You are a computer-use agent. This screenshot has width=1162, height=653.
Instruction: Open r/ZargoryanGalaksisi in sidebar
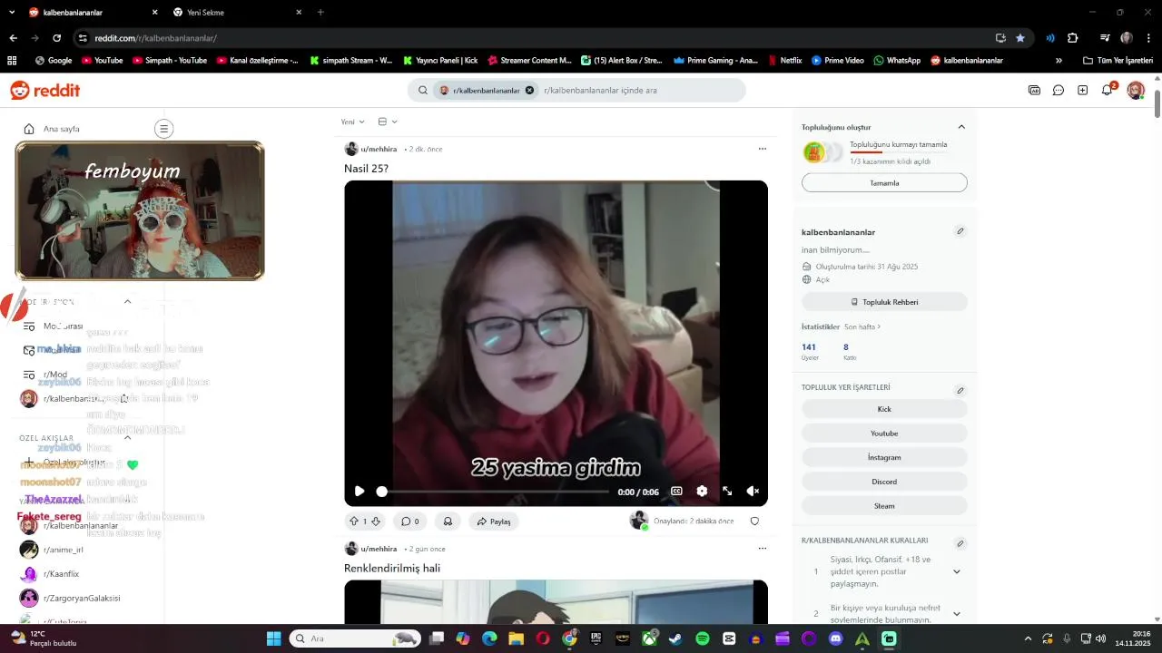point(82,599)
